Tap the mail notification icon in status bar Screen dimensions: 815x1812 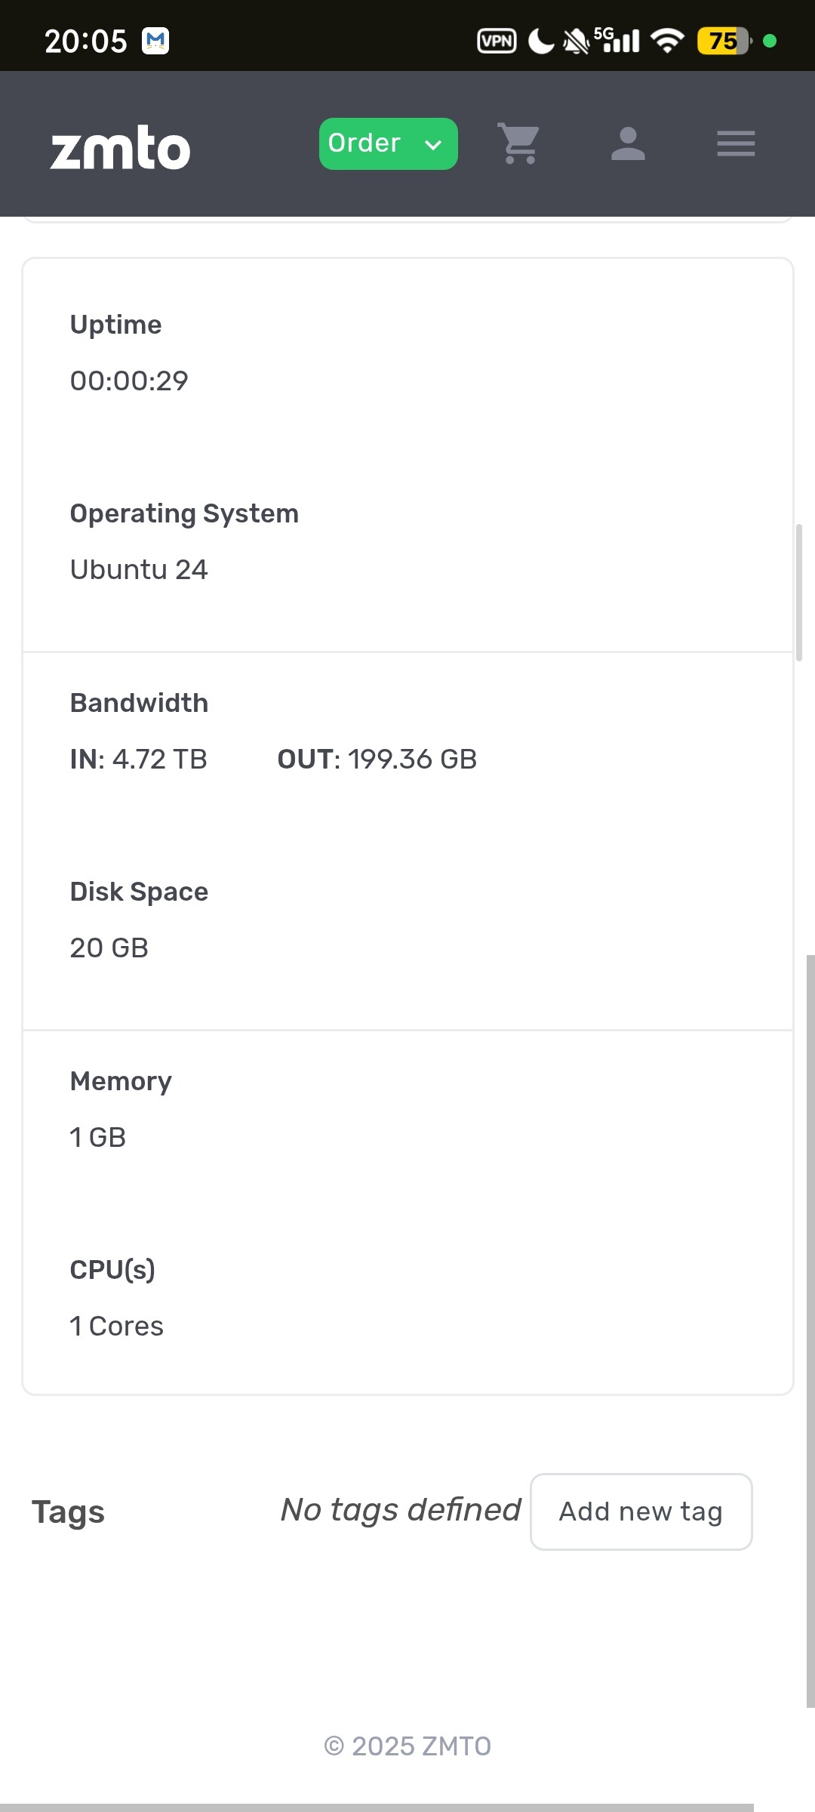click(155, 41)
